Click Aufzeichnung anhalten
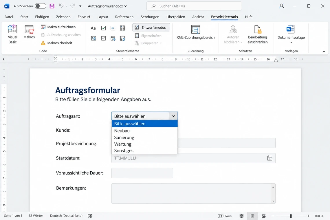 pos(60,35)
